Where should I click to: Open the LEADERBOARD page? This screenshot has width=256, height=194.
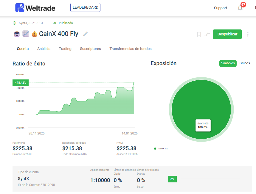[x=86, y=7]
